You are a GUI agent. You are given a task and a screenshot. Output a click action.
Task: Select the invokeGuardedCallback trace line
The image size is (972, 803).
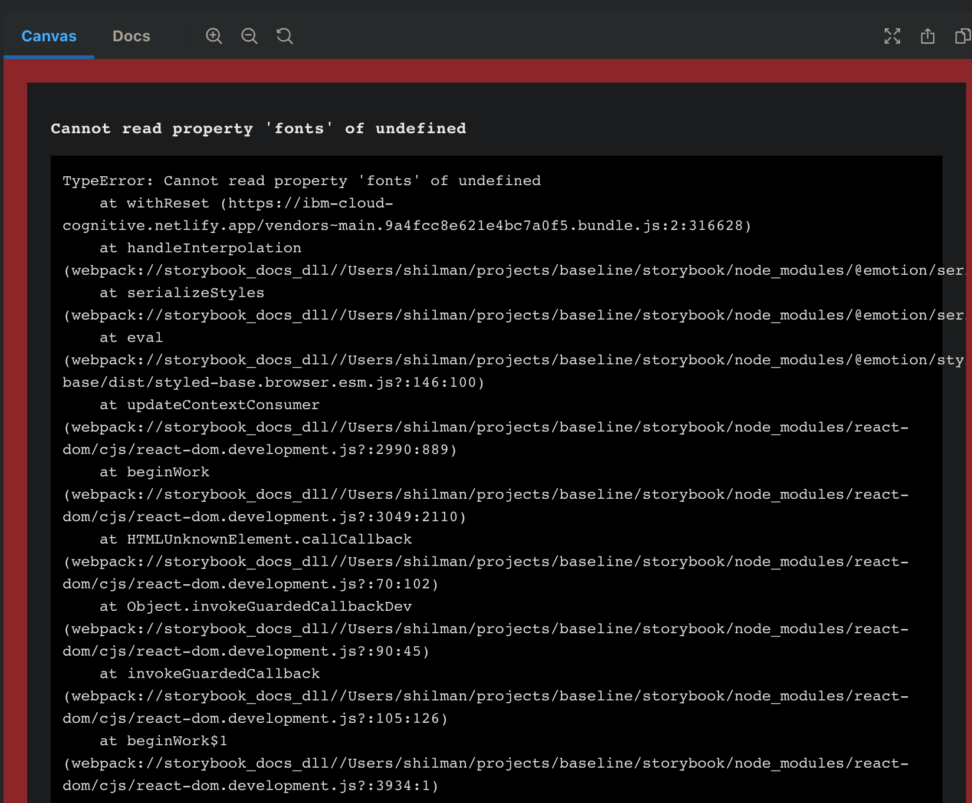tap(223, 673)
